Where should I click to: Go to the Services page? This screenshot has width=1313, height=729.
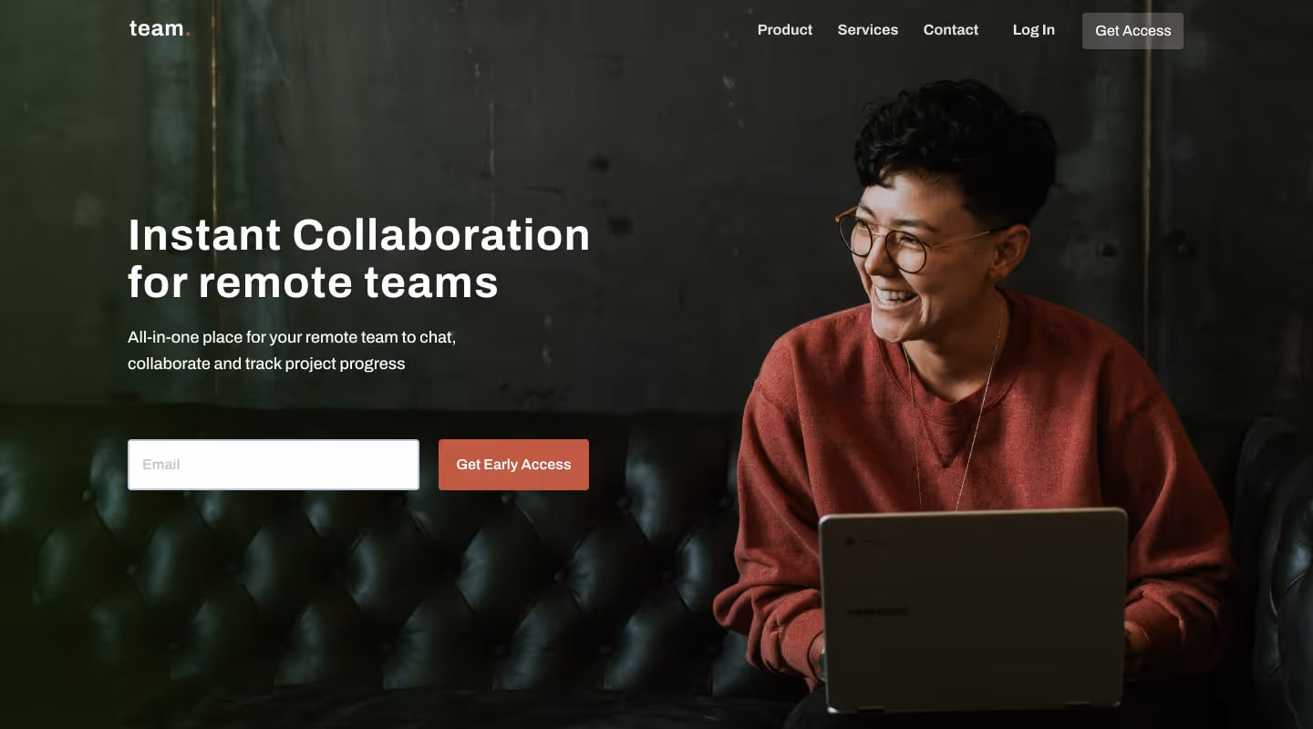pos(867,30)
